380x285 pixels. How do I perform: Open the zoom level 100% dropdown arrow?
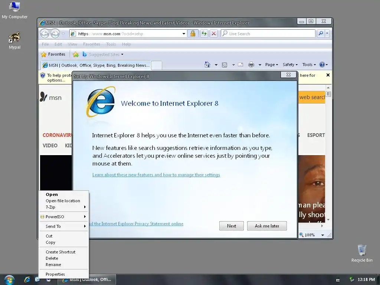coord(322,235)
